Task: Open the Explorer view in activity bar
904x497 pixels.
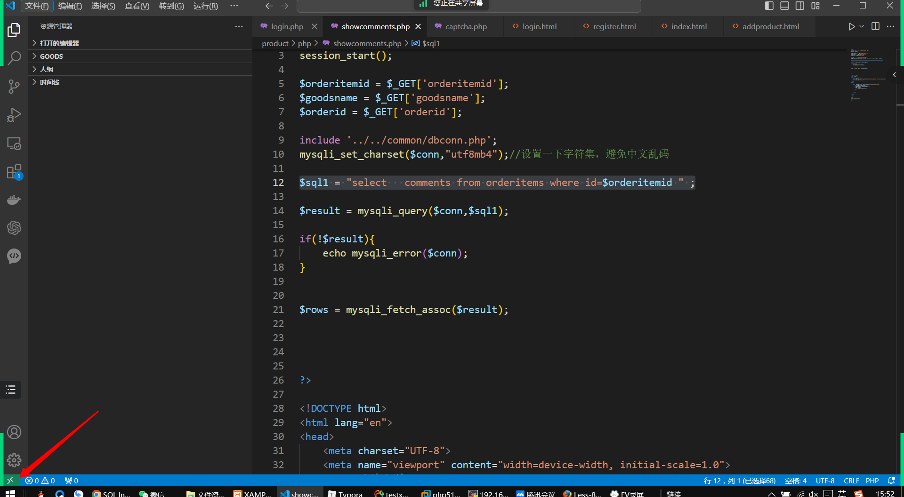Action: coord(14,30)
